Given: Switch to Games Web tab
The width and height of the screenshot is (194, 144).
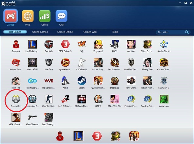Looking at the screenshot, I should point(90,32).
